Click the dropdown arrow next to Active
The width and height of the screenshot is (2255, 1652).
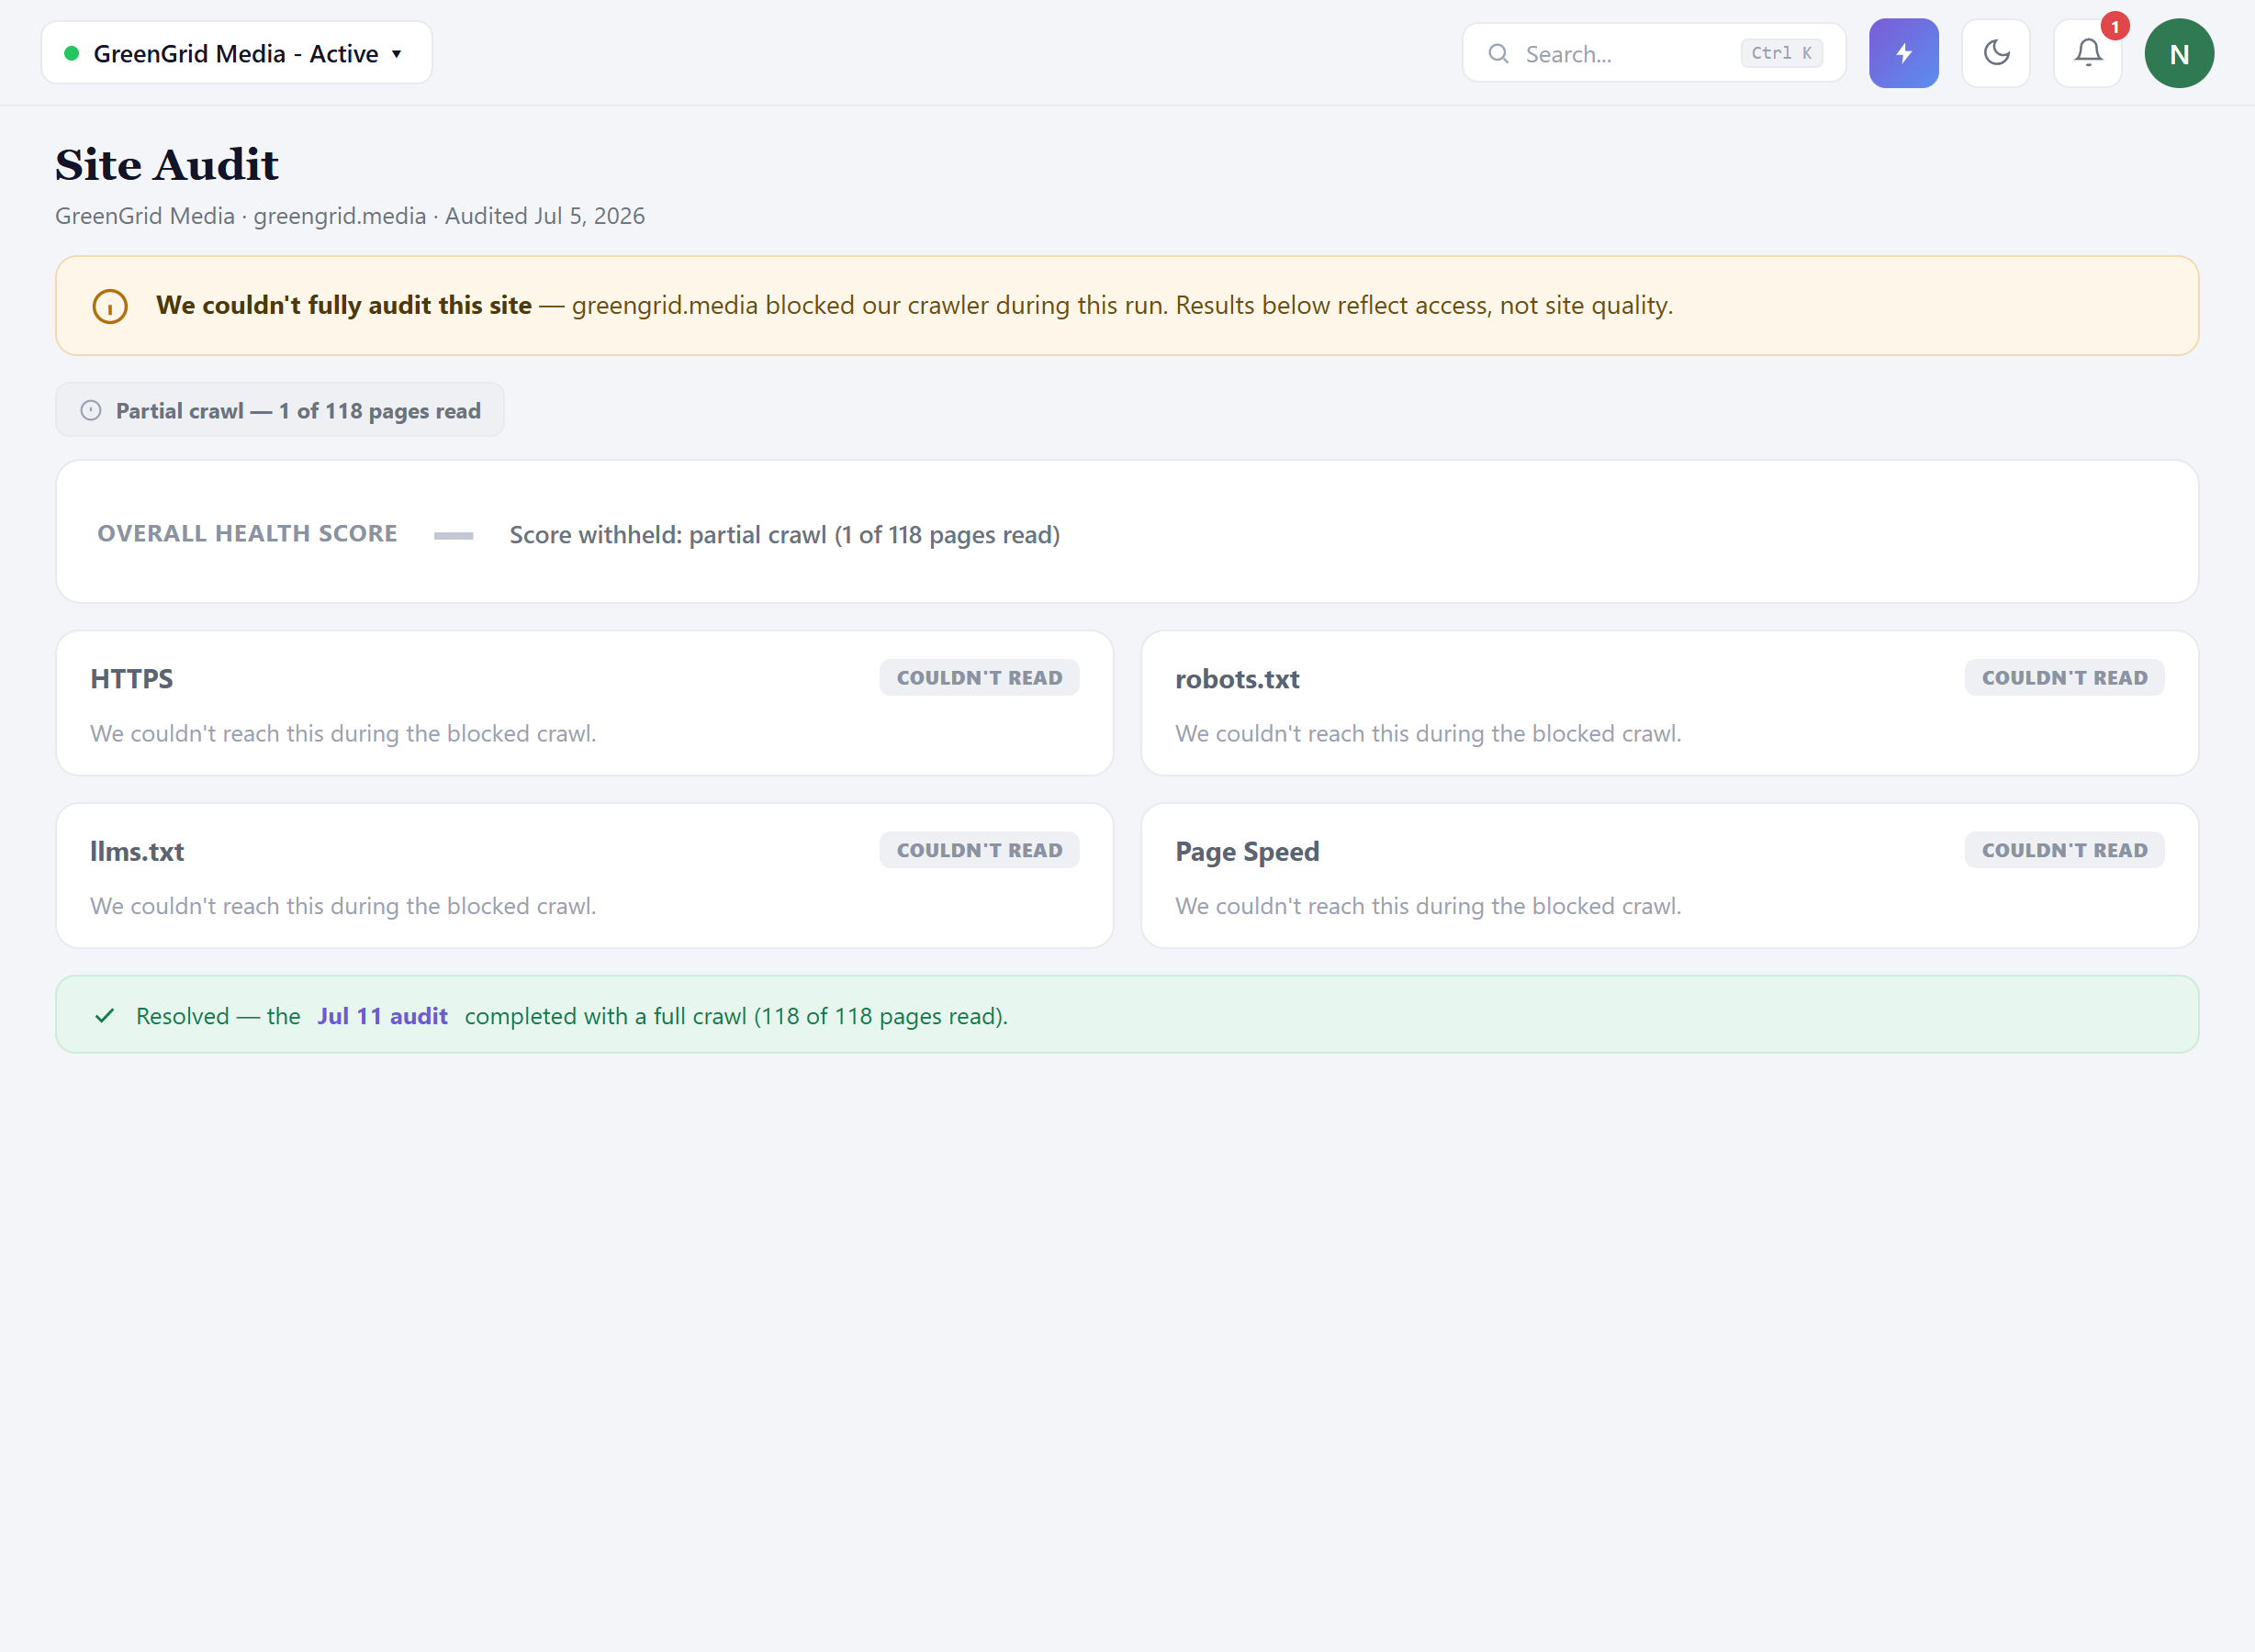(398, 54)
